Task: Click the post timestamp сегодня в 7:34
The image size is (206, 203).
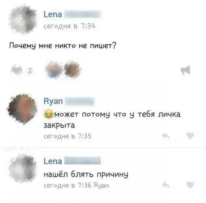Action: [x=69, y=26]
